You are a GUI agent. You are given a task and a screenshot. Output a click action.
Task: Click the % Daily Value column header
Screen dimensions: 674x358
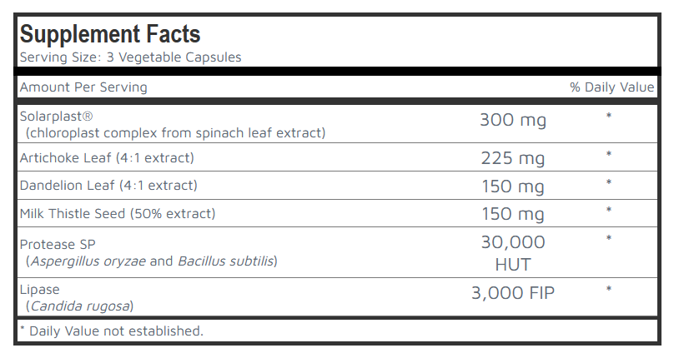coord(613,87)
